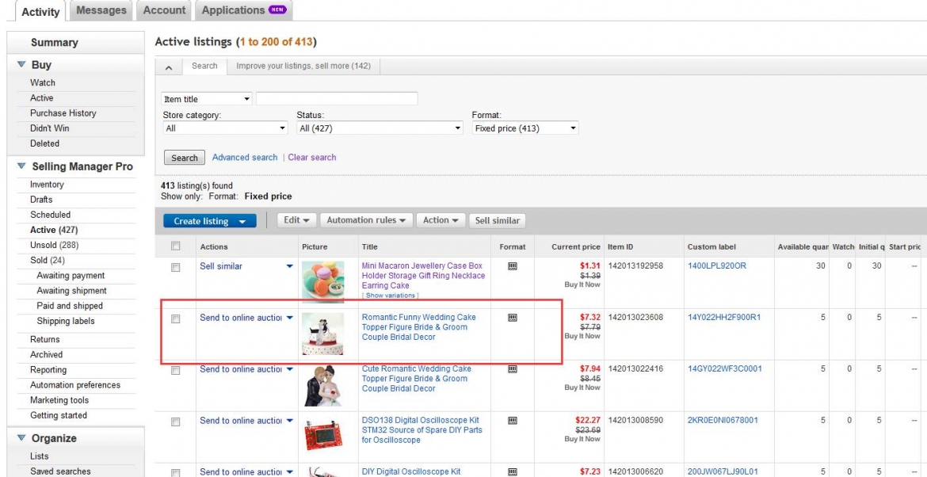This screenshot has height=477, width=927.
Task: Open the Applications tab
Action: pyautogui.click(x=243, y=10)
